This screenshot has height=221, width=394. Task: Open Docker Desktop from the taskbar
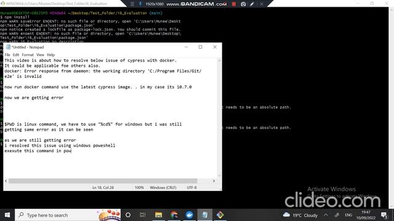189,215
